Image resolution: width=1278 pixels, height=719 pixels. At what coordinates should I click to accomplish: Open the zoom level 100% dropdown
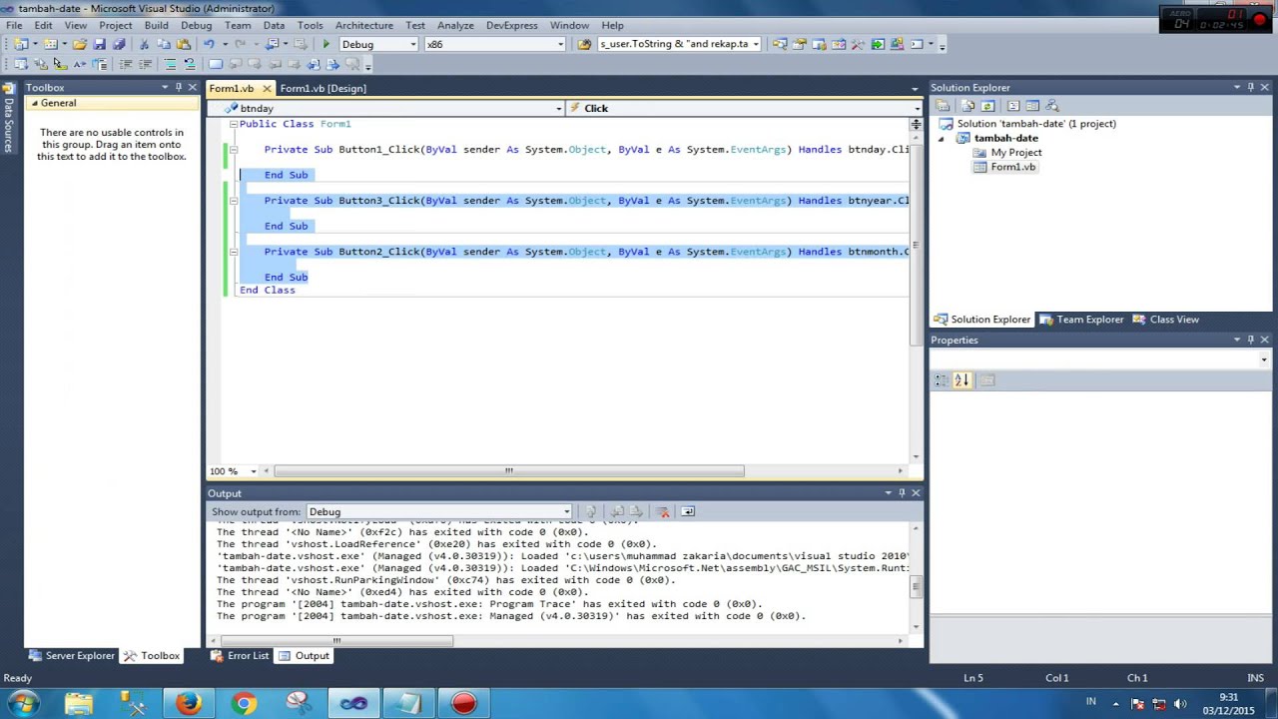click(253, 471)
